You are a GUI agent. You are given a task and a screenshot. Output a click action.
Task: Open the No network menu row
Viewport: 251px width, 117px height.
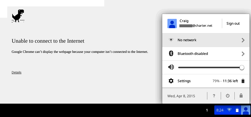click(204, 40)
